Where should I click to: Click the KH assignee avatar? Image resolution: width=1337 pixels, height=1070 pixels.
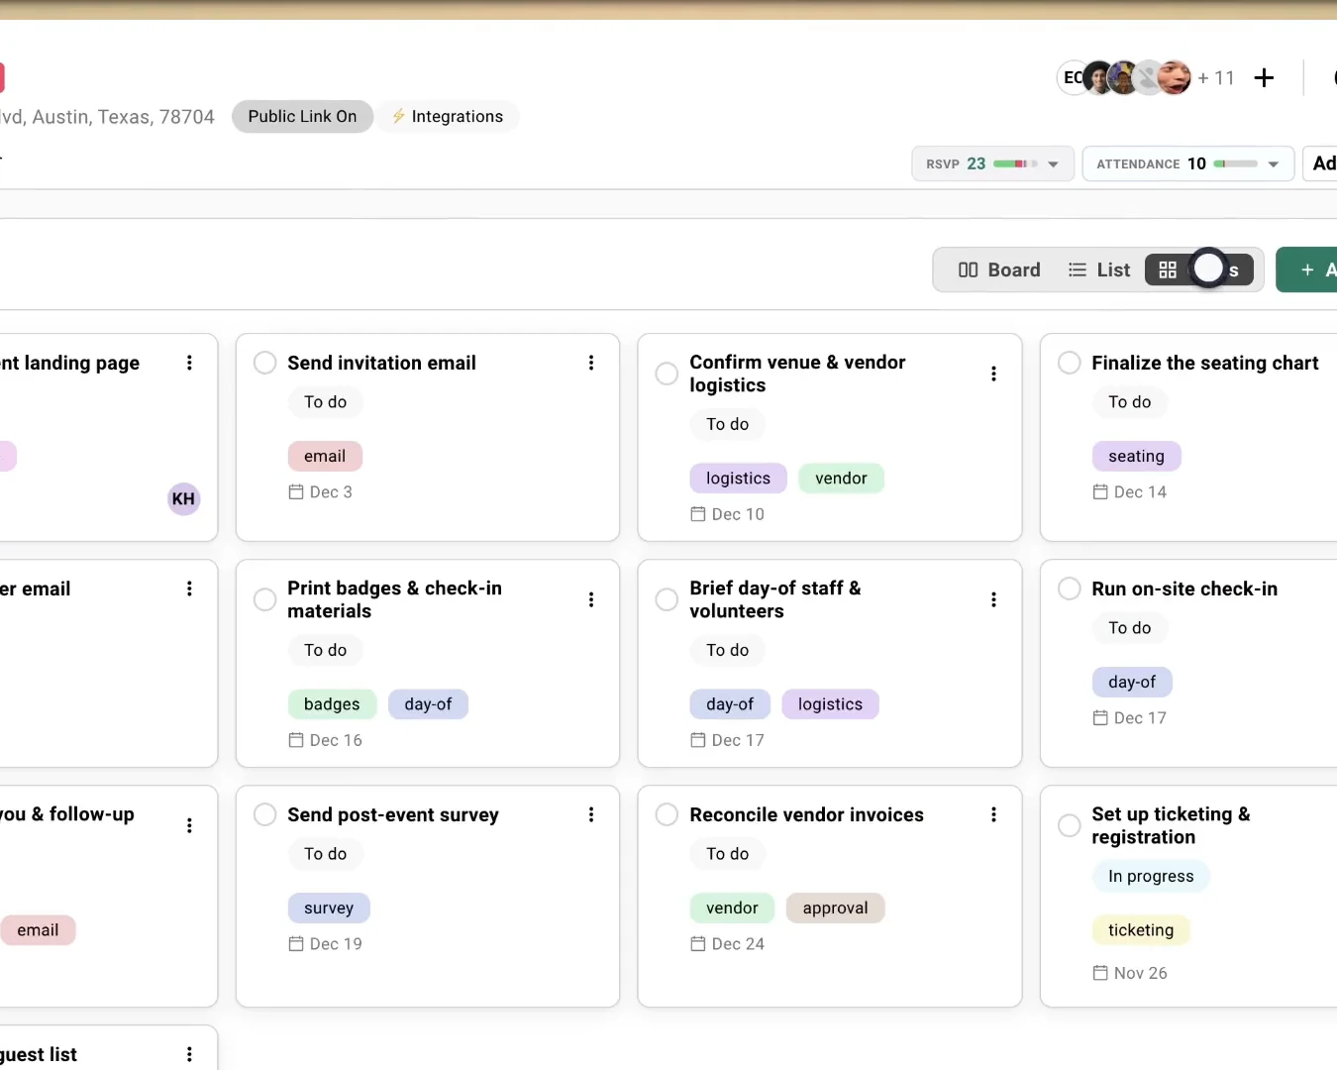tap(183, 498)
